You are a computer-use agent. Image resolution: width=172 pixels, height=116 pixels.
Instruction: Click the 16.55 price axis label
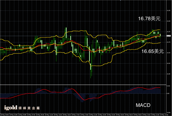pyautogui.click(x=169, y=74)
